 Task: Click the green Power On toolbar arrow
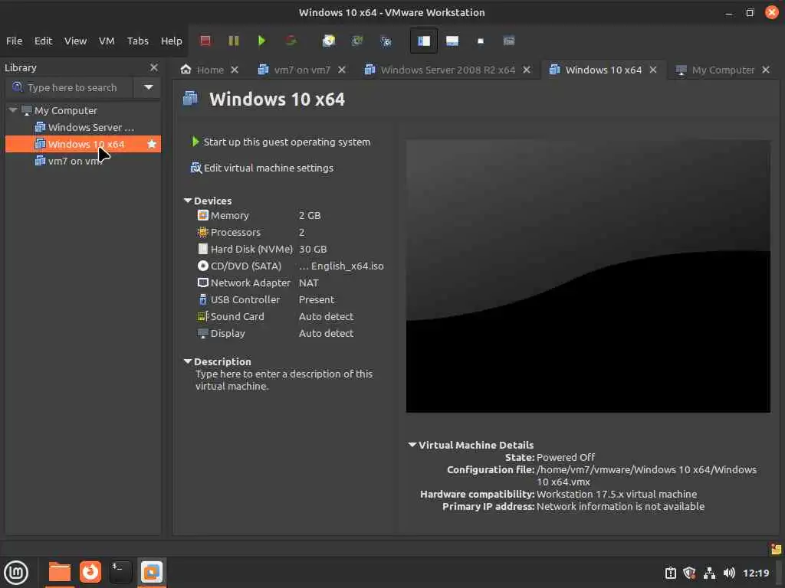[x=261, y=41]
